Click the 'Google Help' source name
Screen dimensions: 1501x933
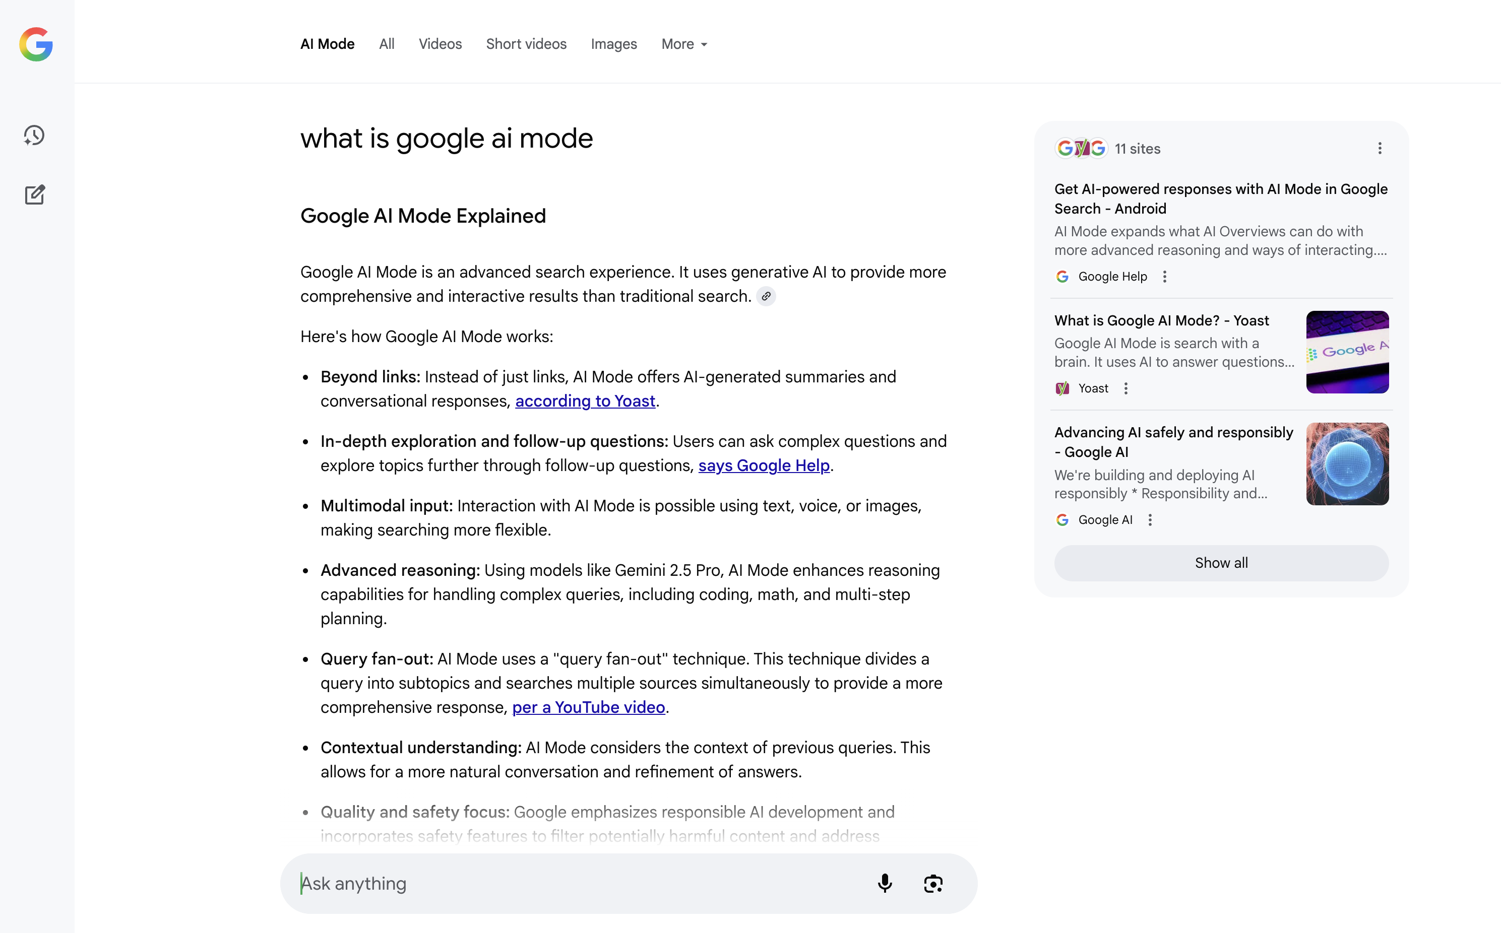coord(1112,277)
